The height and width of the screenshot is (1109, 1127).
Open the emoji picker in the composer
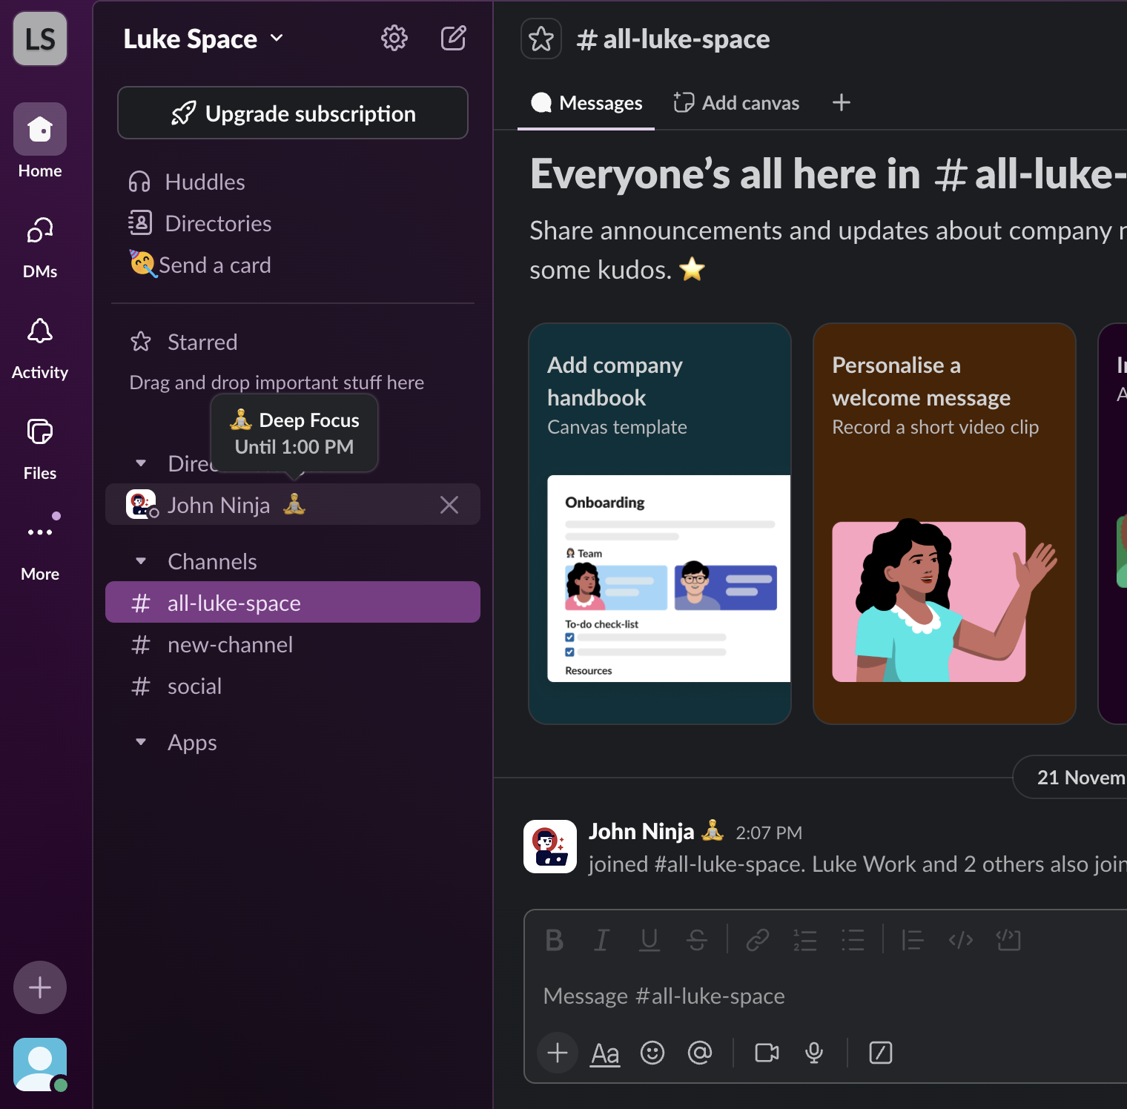652,1053
